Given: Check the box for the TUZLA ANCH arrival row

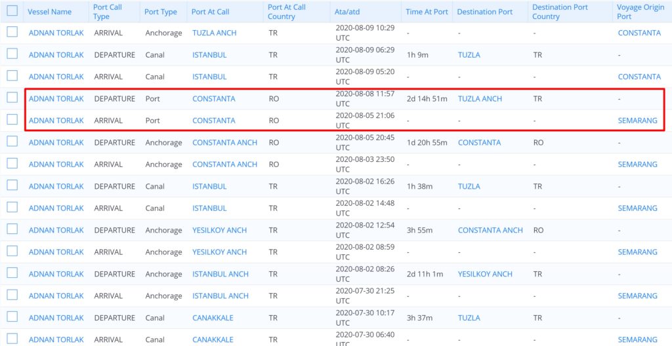Looking at the screenshot, I should [12, 33].
